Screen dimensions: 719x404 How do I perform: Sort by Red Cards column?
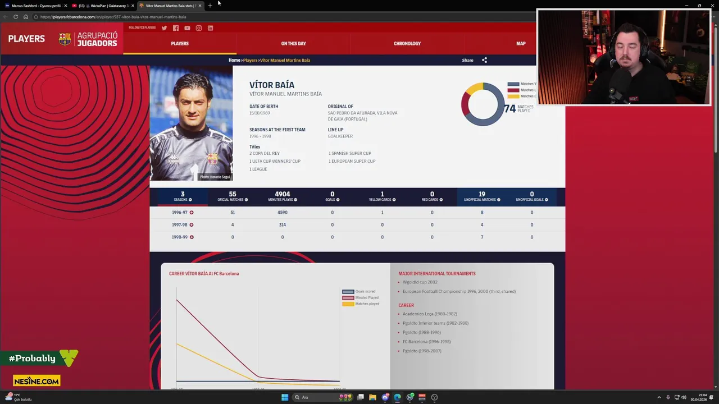coord(432,196)
